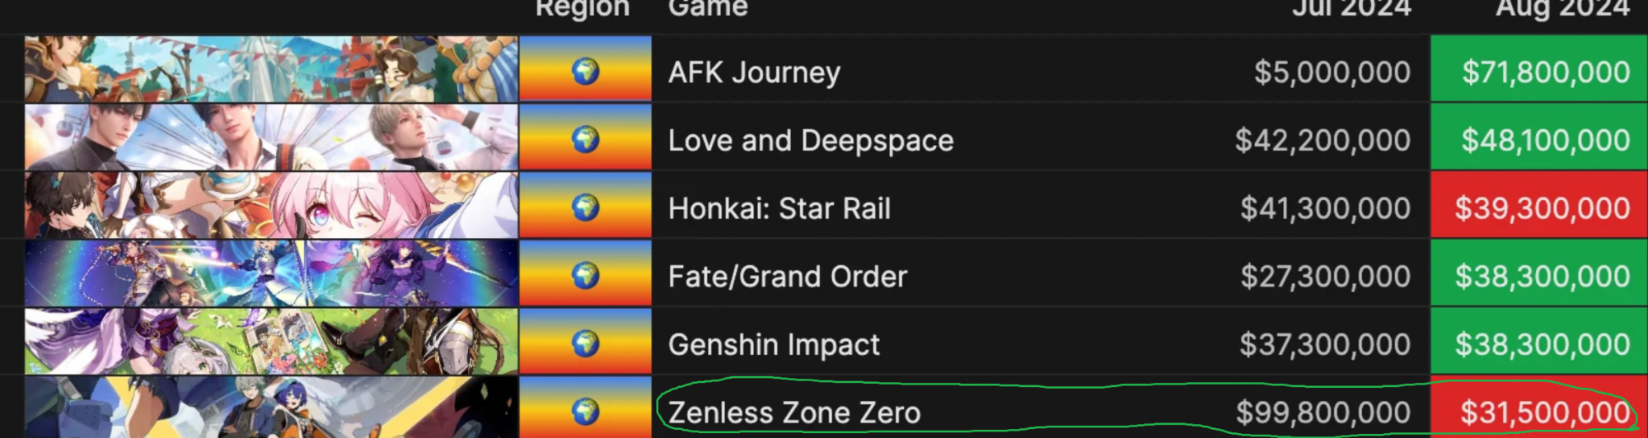Viewport: 1648px width, 438px height.
Task: Sort by the Game column header
Action: (x=708, y=8)
